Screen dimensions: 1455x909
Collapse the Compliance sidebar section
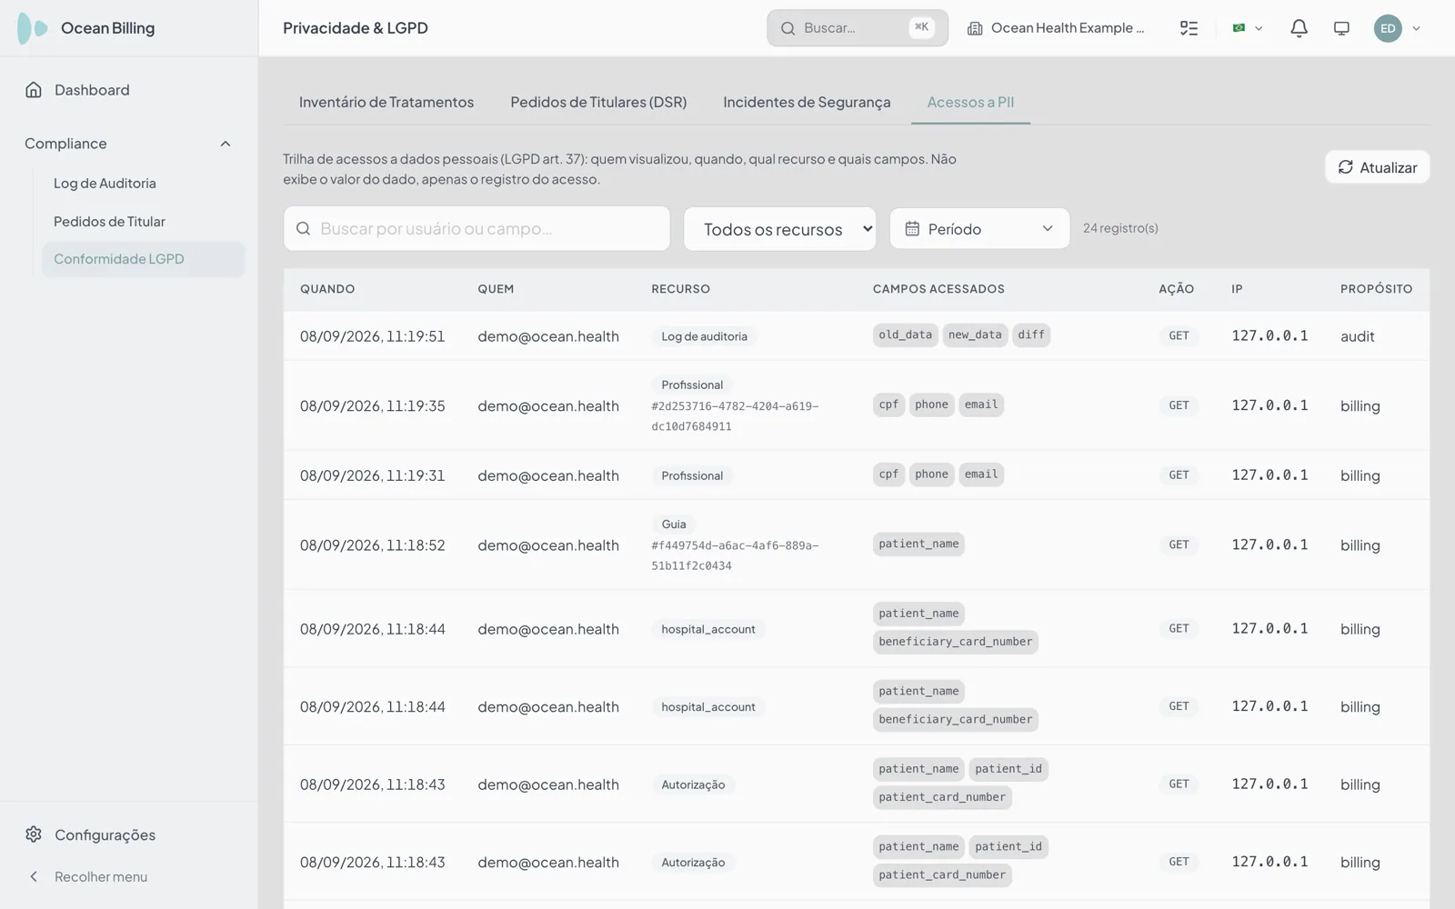226,144
